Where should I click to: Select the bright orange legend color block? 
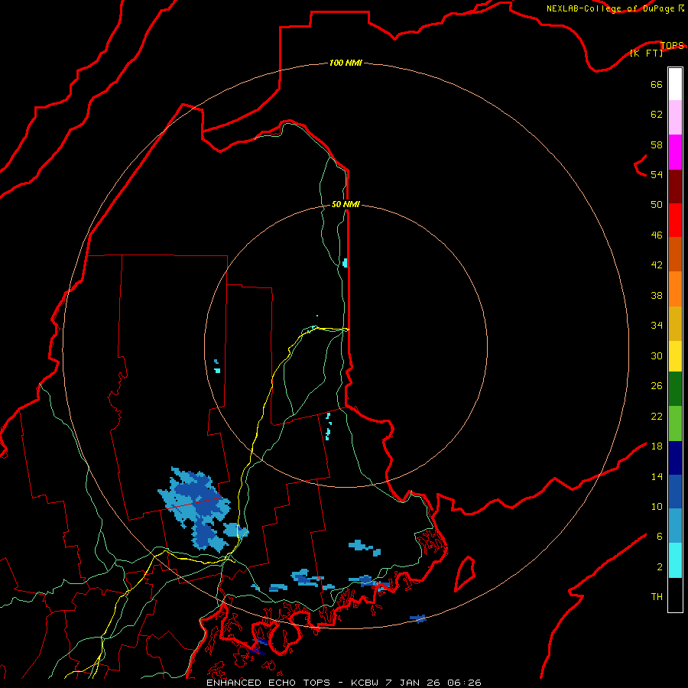675,289
